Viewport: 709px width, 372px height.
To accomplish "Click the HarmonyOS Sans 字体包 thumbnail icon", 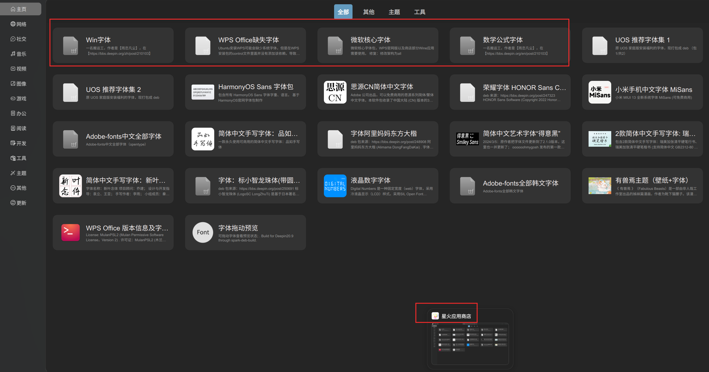I will tap(203, 92).
